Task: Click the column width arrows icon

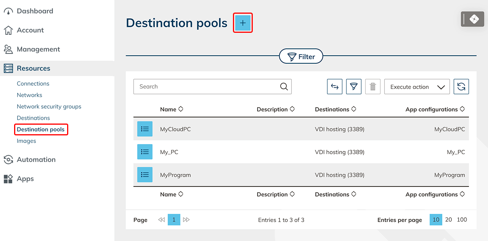Action: 334,87
